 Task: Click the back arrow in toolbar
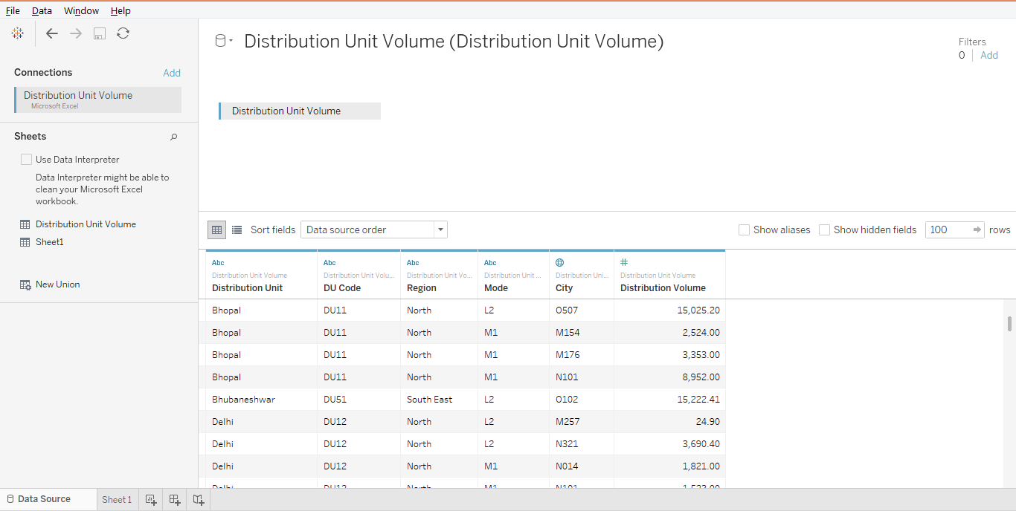coord(51,33)
